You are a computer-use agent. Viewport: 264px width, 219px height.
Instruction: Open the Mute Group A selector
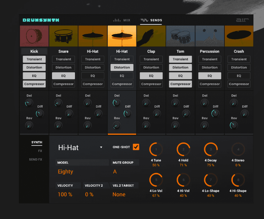coord(115,172)
